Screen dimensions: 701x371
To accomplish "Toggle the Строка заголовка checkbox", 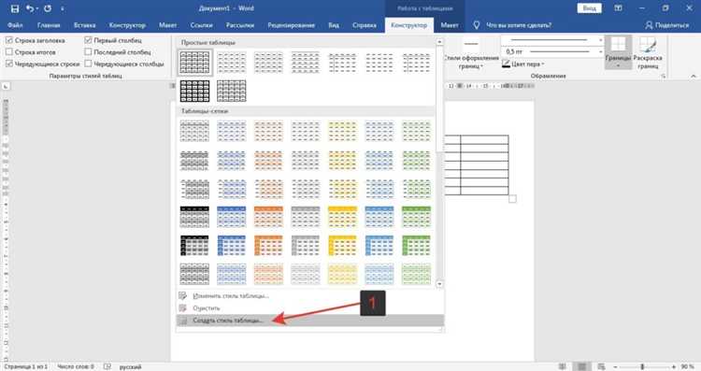I will (x=9, y=40).
